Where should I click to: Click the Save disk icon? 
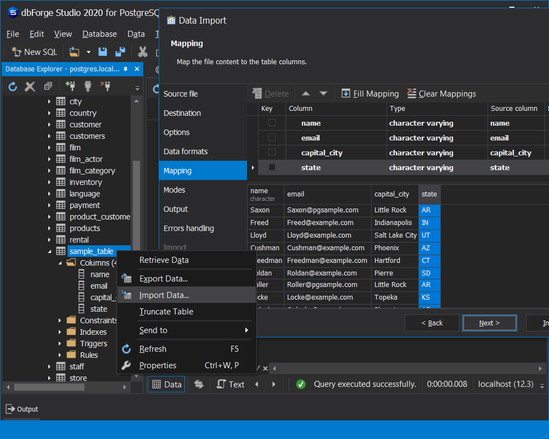click(103, 52)
